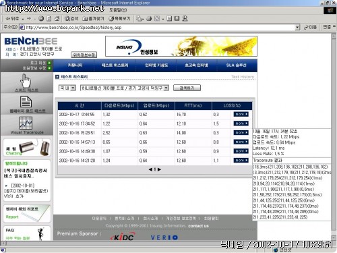
Task: Click the 회원탈퇴 footer link
Action: click(211, 219)
